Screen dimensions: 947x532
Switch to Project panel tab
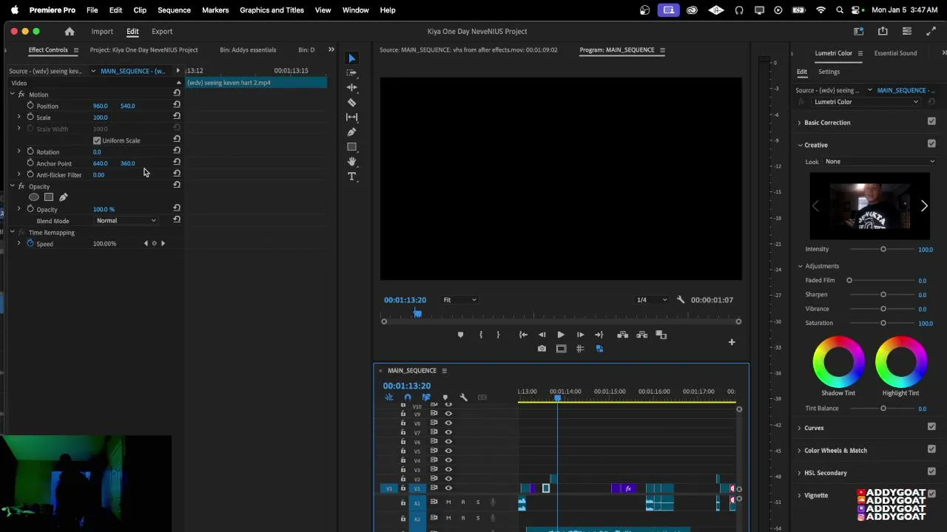coord(144,50)
